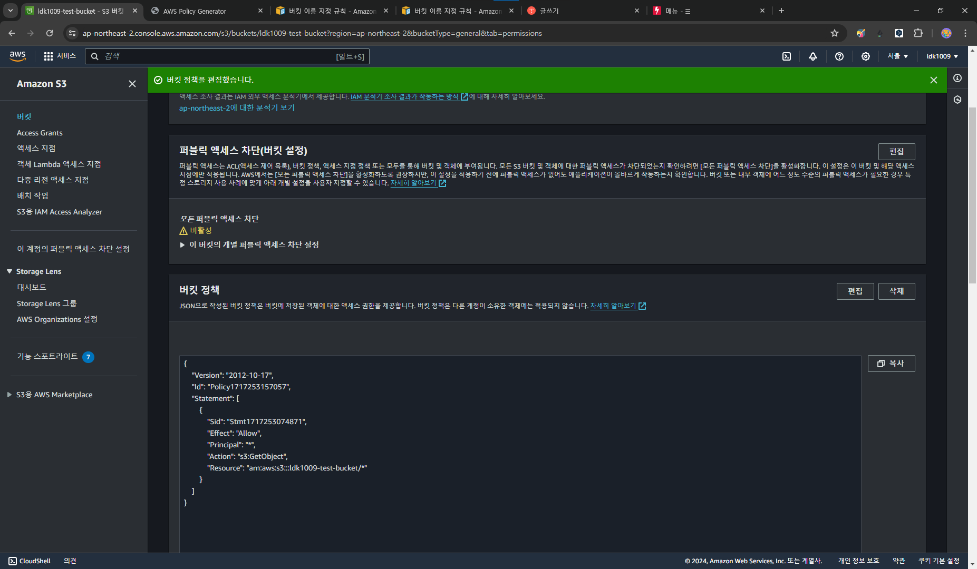Open Storage Lens 그룹 in sidebar

click(47, 303)
